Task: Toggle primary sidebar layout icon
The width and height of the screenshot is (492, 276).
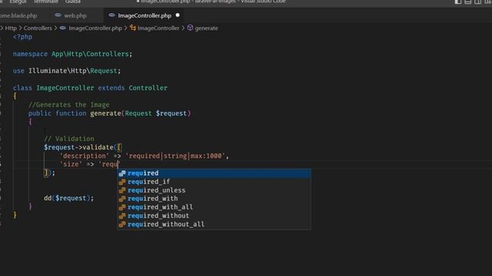Action: point(458,2)
